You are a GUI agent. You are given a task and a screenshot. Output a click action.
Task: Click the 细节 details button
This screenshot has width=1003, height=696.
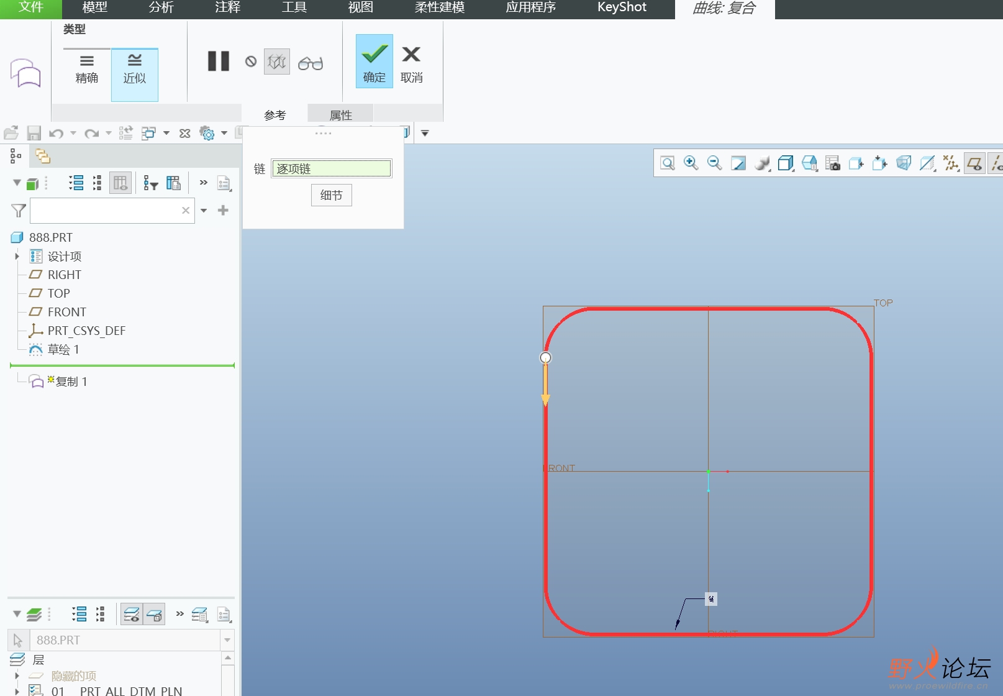pyautogui.click(x=332, y=195)
